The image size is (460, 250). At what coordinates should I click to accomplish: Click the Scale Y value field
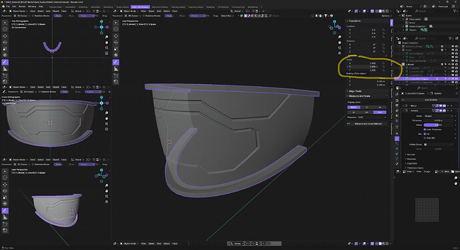pyautogui.click(x=365, y=67)
